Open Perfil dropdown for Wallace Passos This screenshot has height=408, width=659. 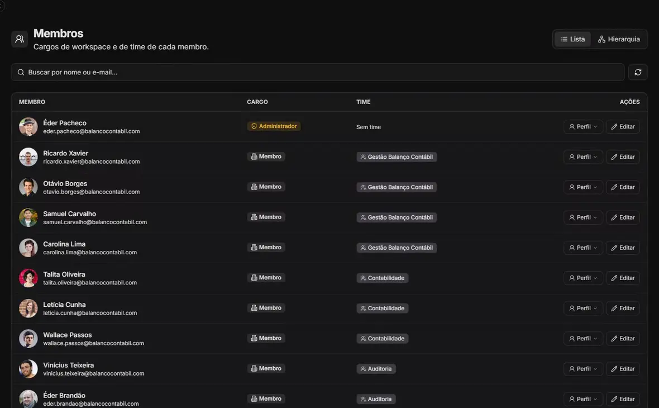(x=583, y=339)
